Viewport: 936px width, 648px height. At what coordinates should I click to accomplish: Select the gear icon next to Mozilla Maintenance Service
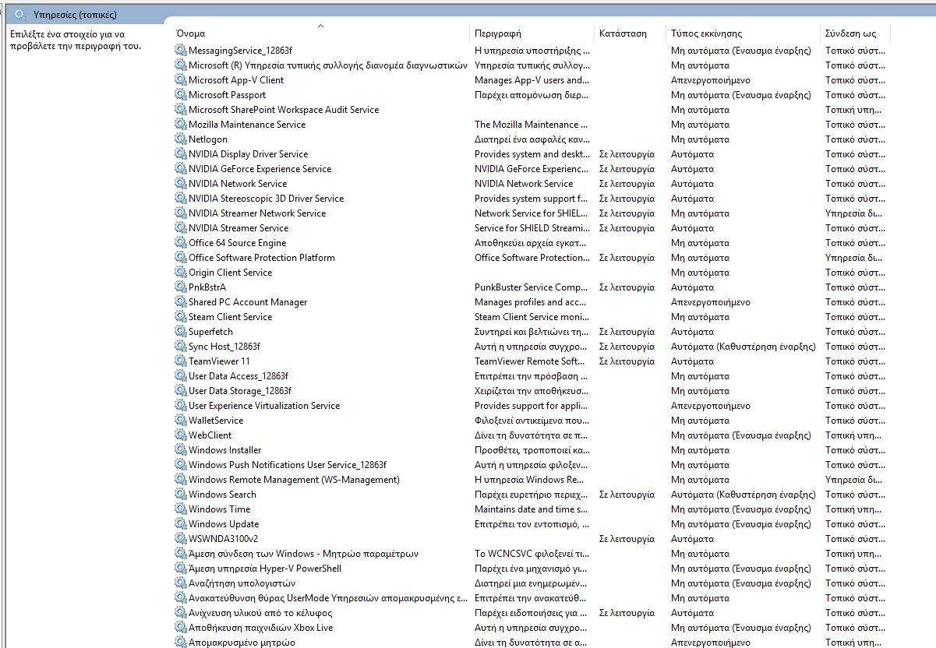181,125
